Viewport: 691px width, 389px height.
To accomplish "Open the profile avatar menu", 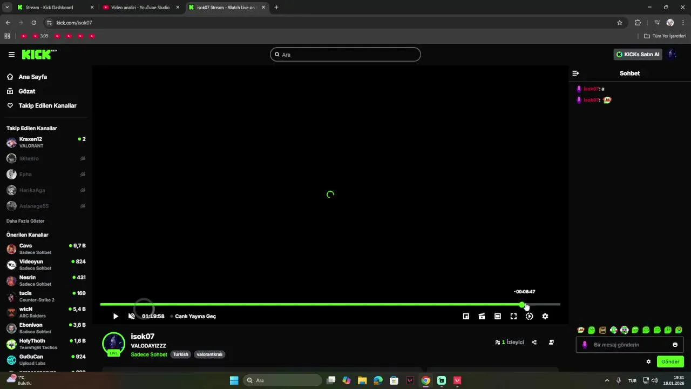I will pos(673,55).
